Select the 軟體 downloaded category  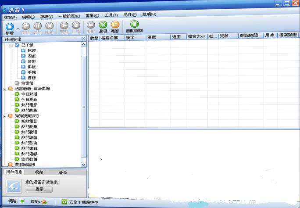point(32,50)
